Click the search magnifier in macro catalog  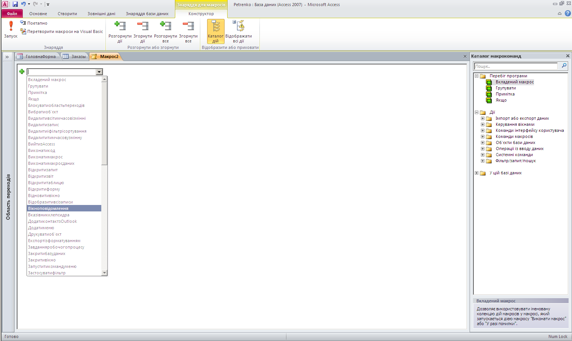pyautogui.click(x=564, y=66)
